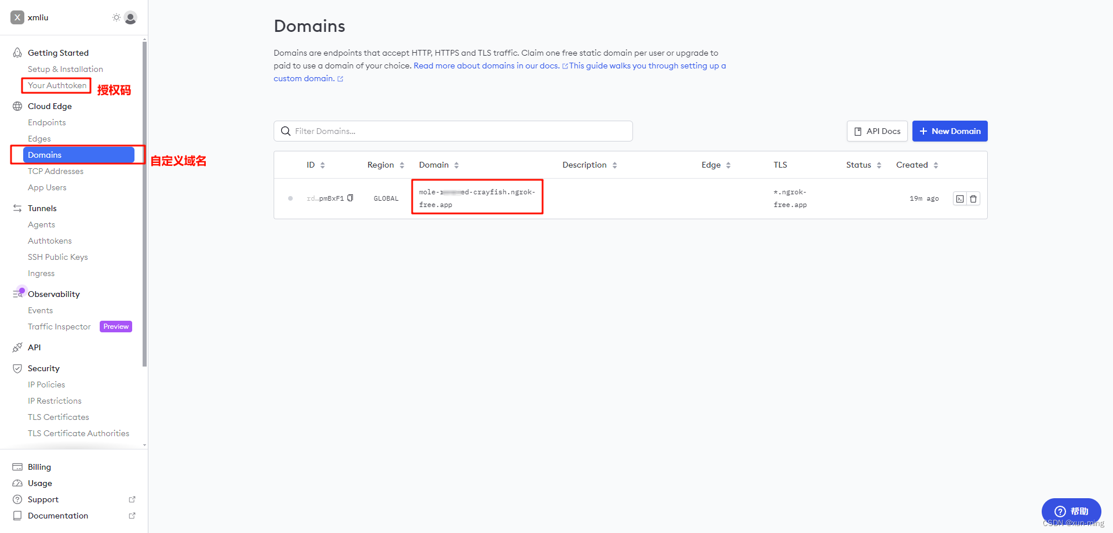
Task: Click the xmliu account logo icon
Action: [x=17, y=17]
